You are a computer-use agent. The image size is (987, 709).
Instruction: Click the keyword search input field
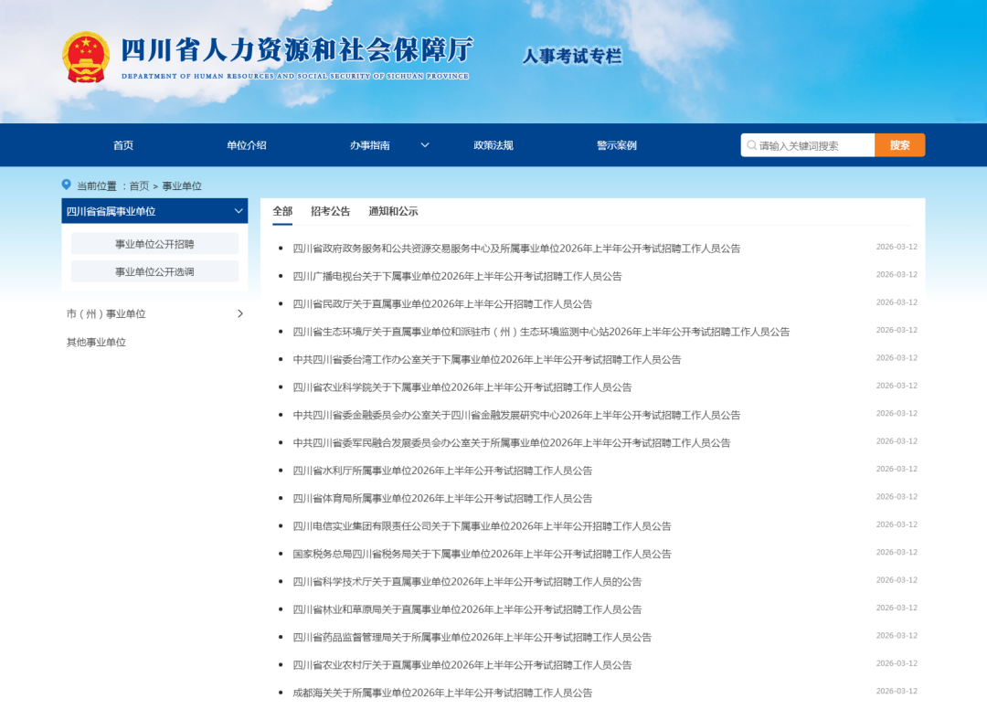[804, 144]
